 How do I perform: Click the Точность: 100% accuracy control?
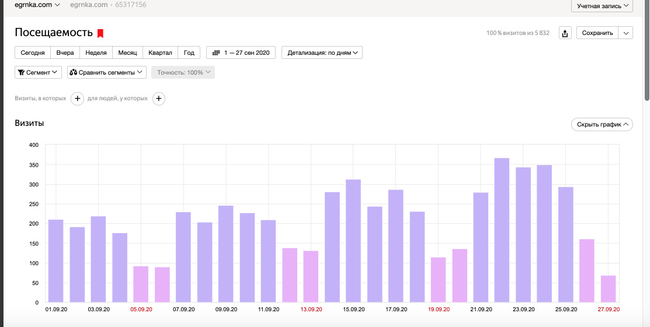183,72
